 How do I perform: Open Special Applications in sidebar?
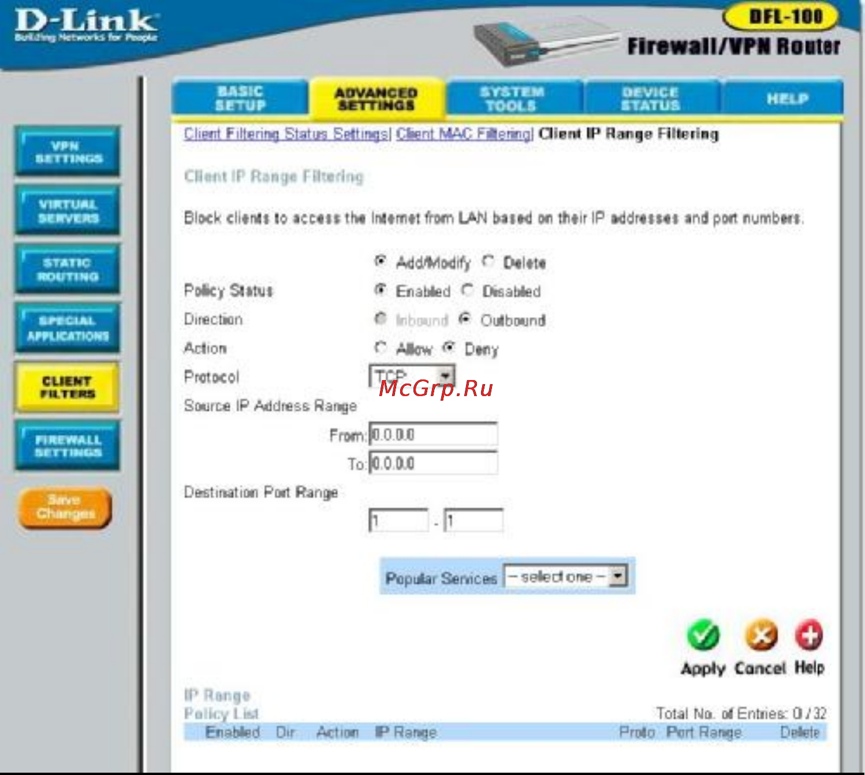[68, 328]
